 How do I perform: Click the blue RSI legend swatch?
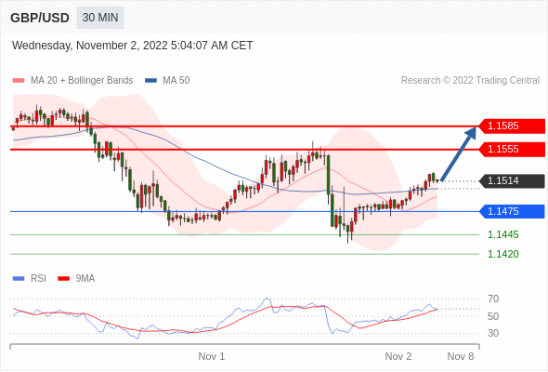(19, 279)
